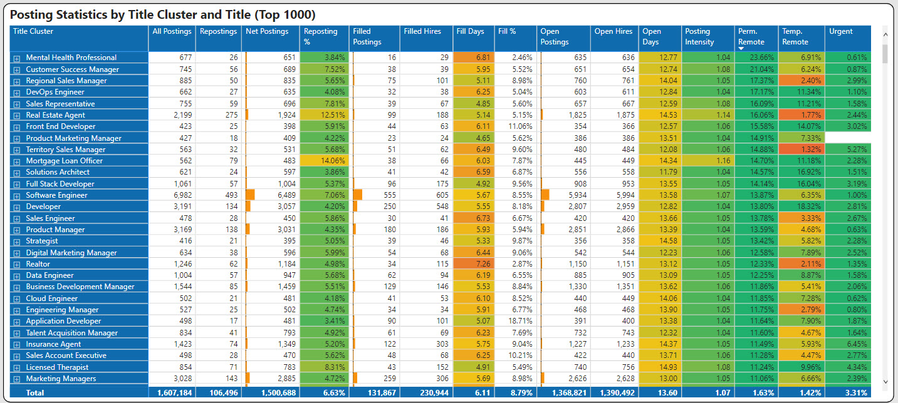The height and width of the screenshot is (403, 898).
Task: Expand the Marketing Managers row
Action: (x=17, y=379)
